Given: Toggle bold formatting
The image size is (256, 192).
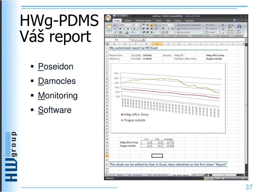Looking at the screenshot, I should point(120,28).
